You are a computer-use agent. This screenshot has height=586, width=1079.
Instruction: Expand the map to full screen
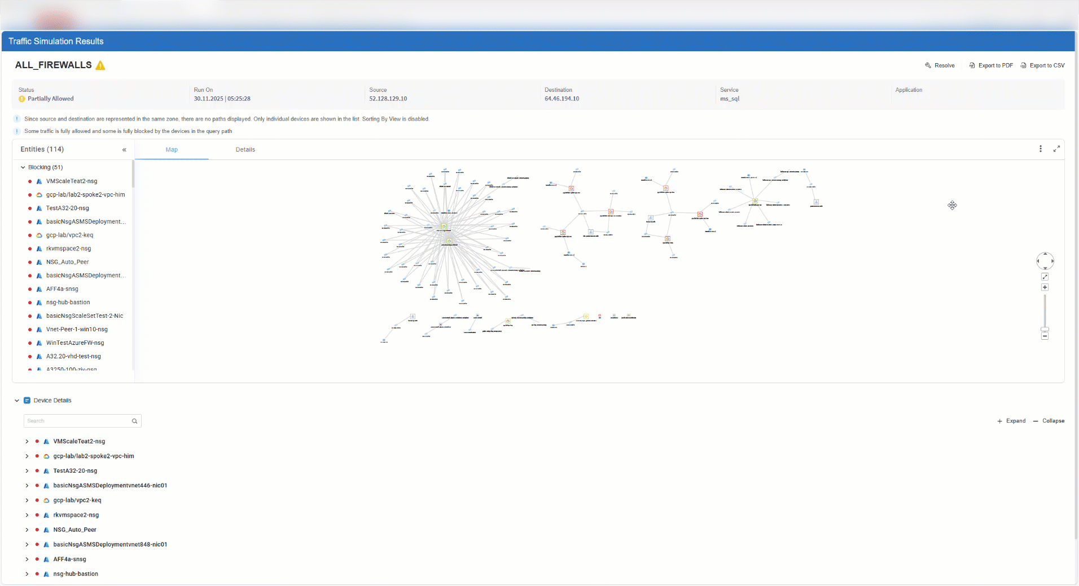pyautogui.click(x=1056, y=149)
